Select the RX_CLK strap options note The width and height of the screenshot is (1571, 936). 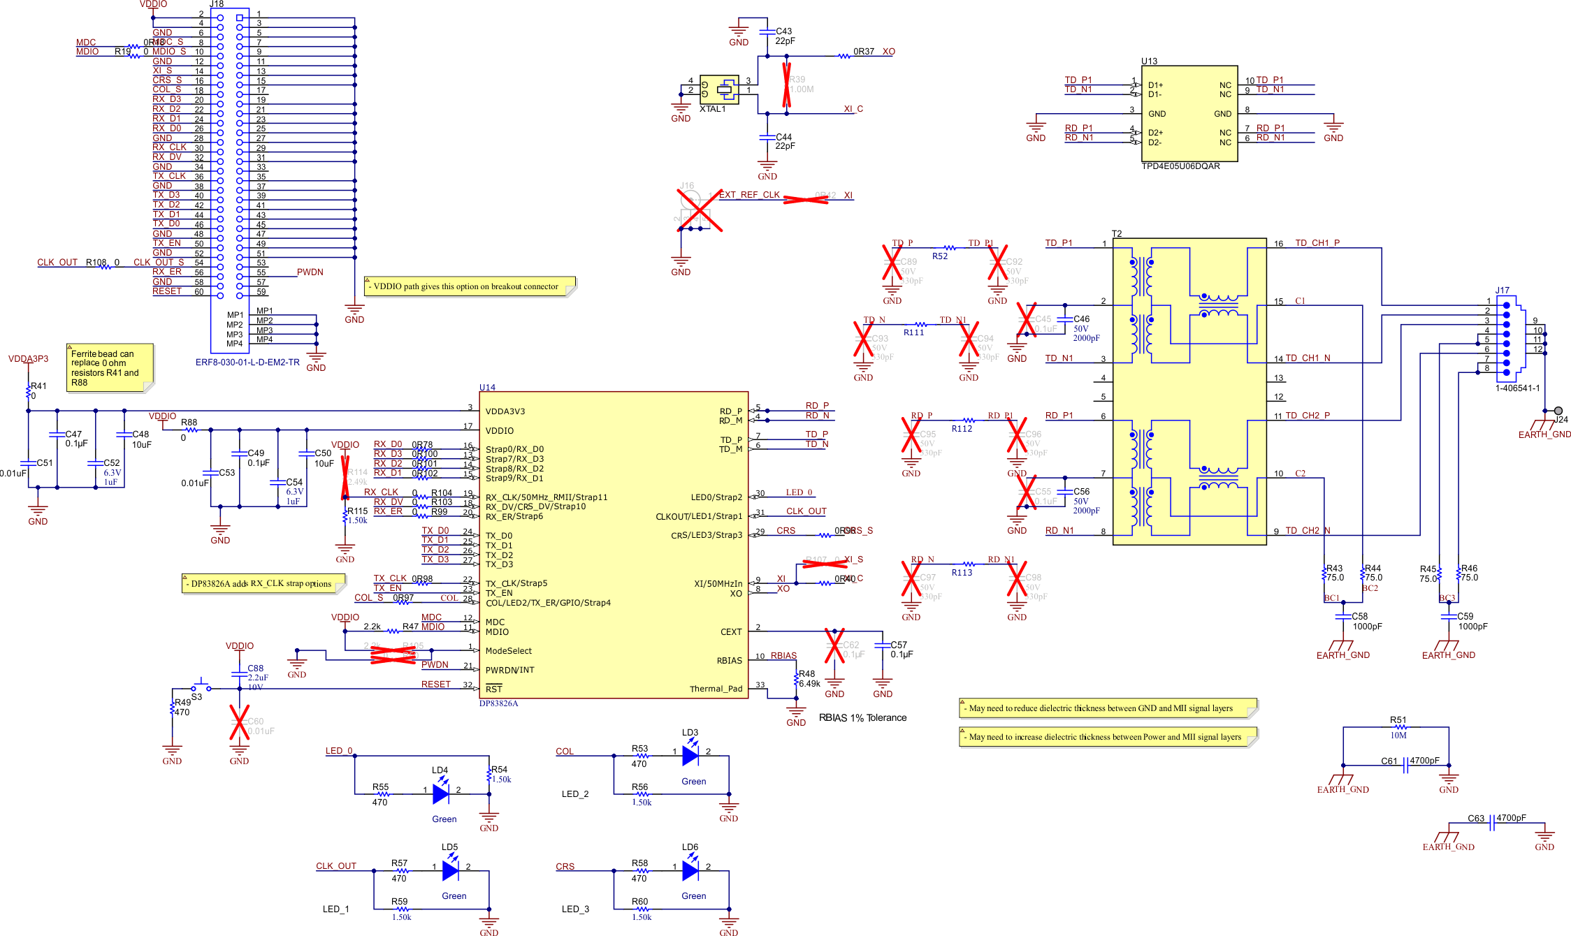click(263, 584)
